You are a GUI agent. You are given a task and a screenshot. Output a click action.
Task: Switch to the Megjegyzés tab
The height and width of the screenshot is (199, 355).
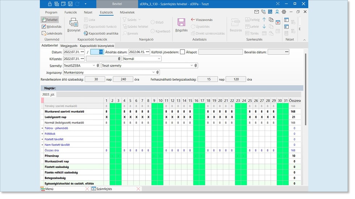[69, 46]
